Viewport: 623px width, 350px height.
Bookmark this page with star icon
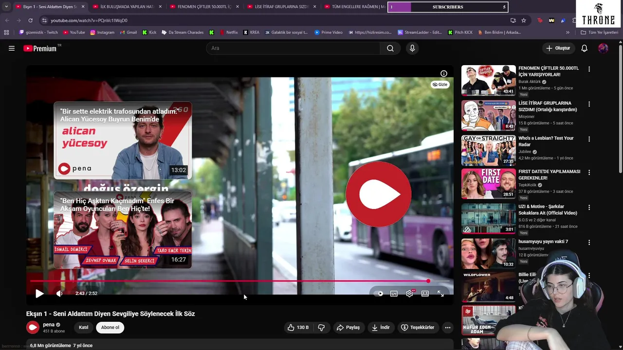coord(524,20)
